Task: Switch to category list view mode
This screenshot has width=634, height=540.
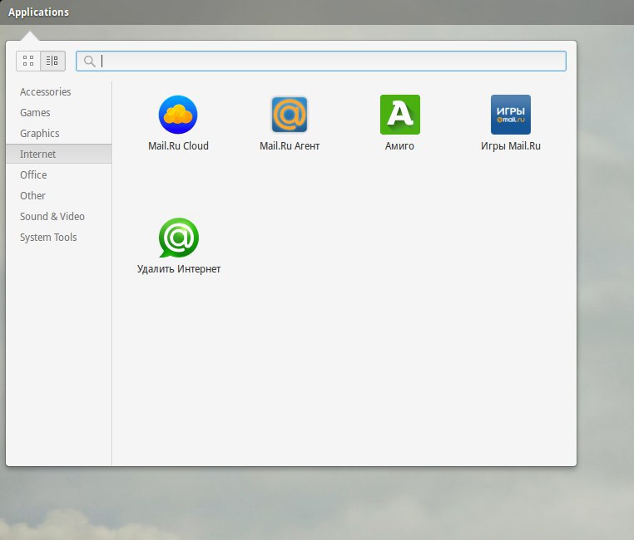Action: click(x=52, y=61)
